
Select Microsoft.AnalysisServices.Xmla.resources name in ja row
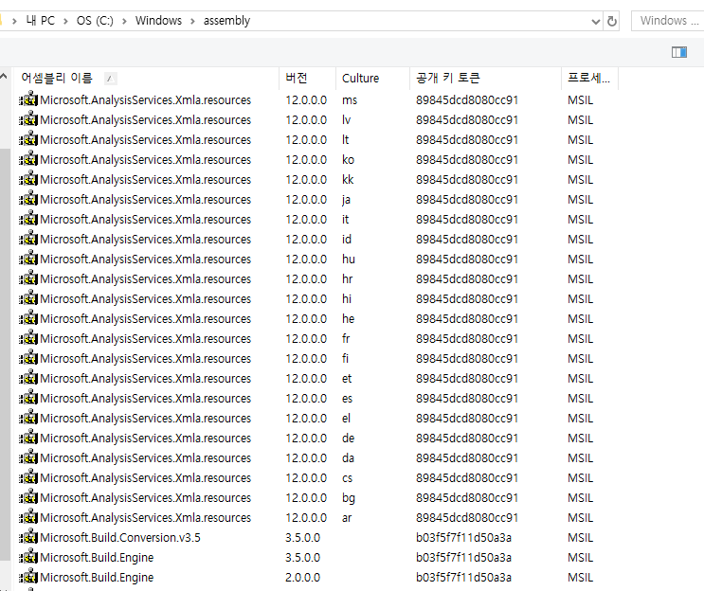[x=146, y=199]
